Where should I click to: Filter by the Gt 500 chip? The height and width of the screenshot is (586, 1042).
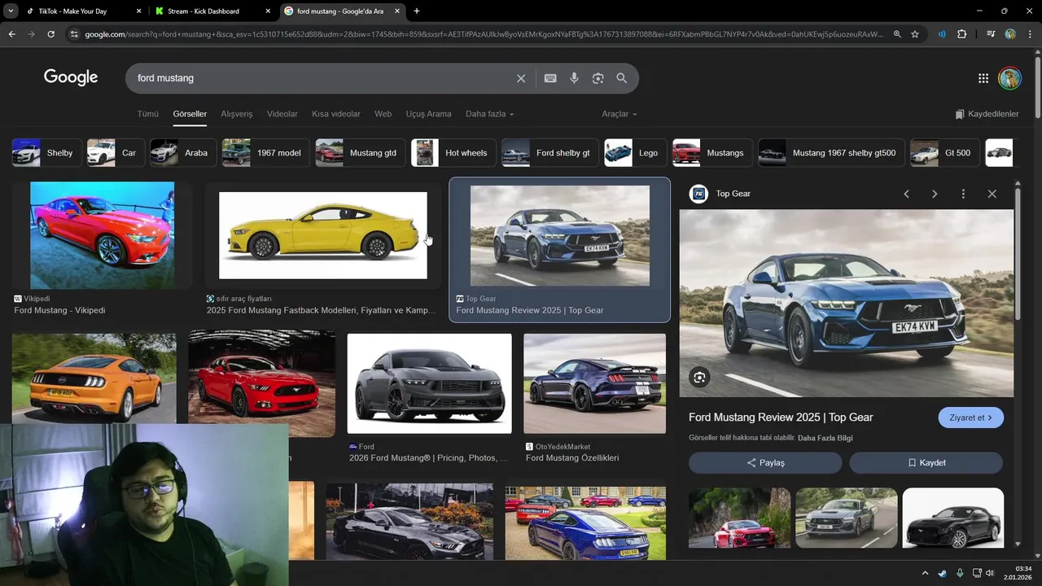[x=943, y=153]
